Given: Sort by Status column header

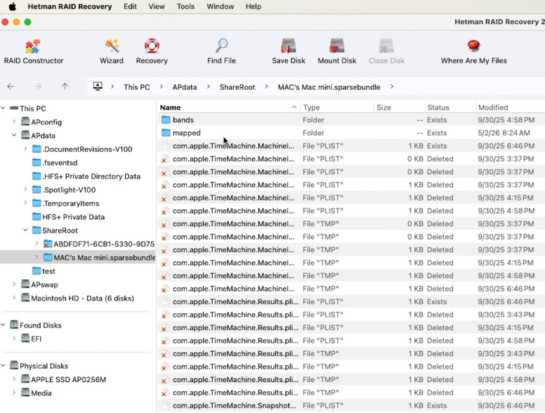Looking at the screenshot, I should click(x=449, y=107).
